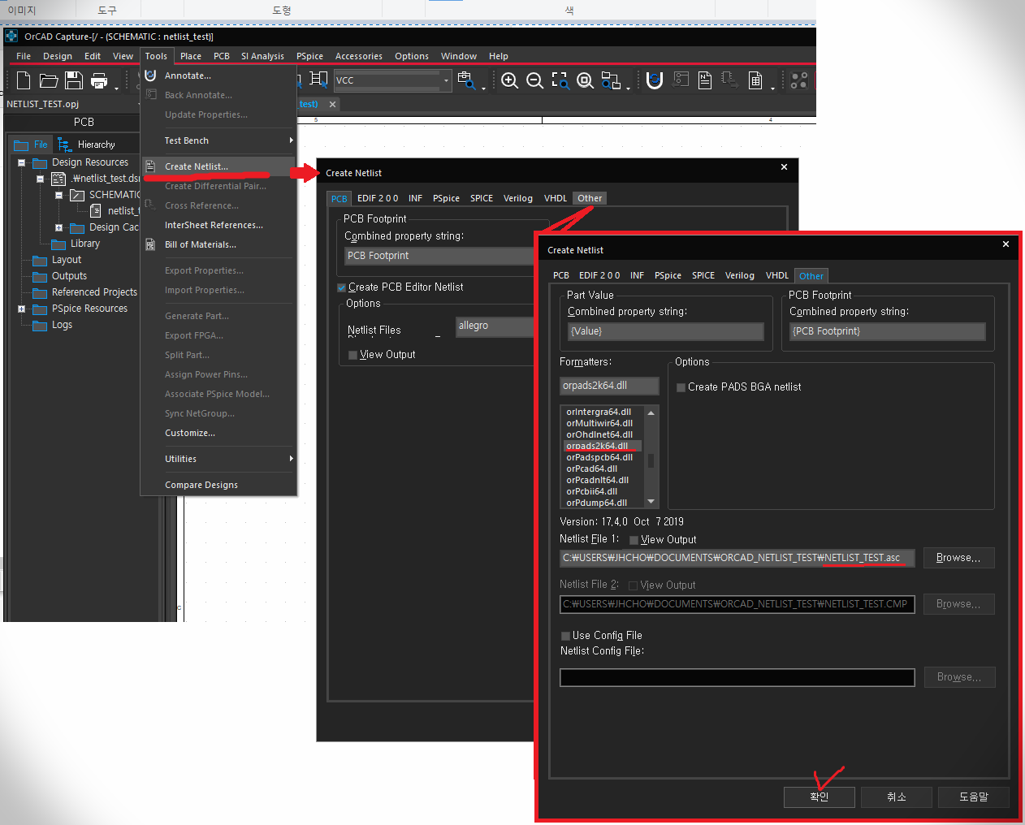Open the Verilog tab in front dialog
The height and width of the screenshot is (825, 1025).
(x=740, y=276)
